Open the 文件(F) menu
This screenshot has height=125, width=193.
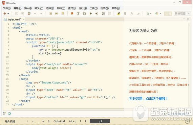pos(7,8)
